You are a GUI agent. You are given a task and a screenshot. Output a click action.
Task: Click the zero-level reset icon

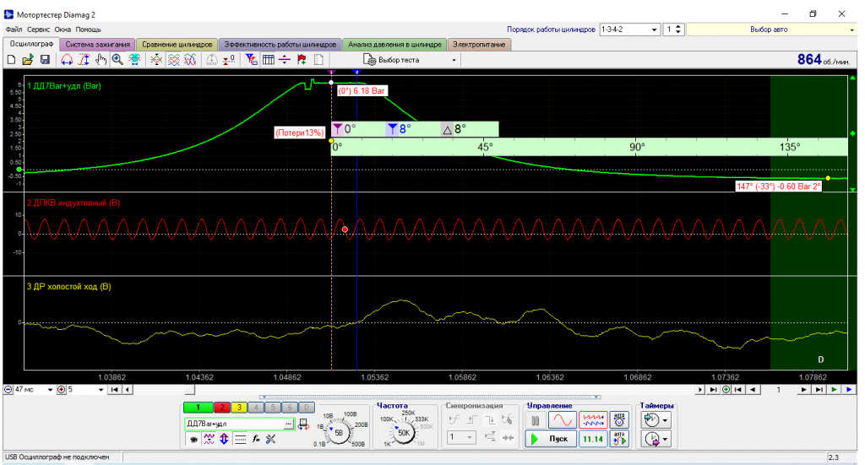[x=229, y=60]
